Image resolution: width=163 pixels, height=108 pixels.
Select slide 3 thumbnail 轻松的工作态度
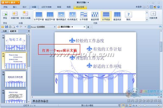(x=15, y=79)
